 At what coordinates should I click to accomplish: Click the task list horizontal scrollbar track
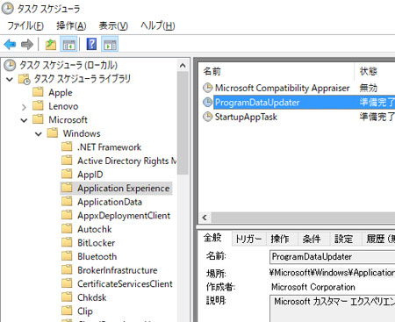(303, 218)
